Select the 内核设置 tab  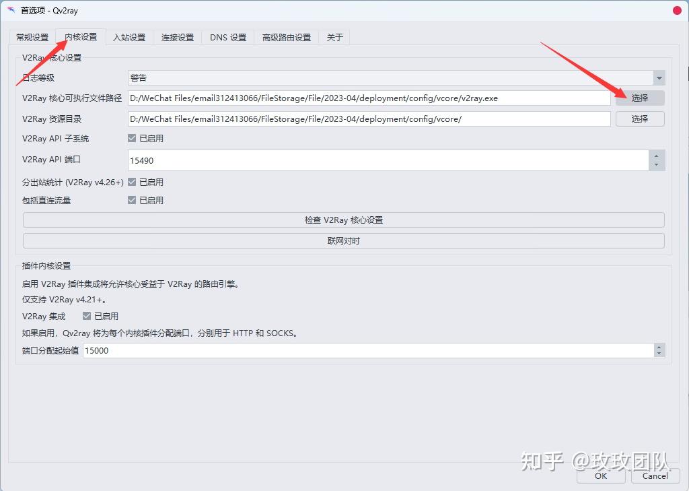(x=81, y=37)
